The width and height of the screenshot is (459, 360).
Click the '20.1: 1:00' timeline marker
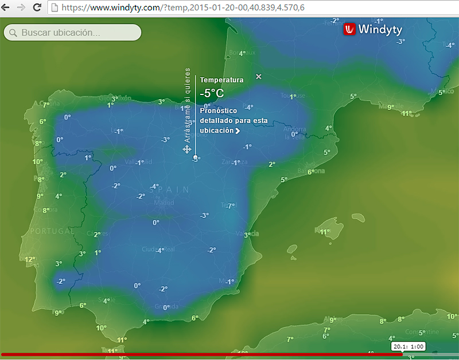[408, 346]
